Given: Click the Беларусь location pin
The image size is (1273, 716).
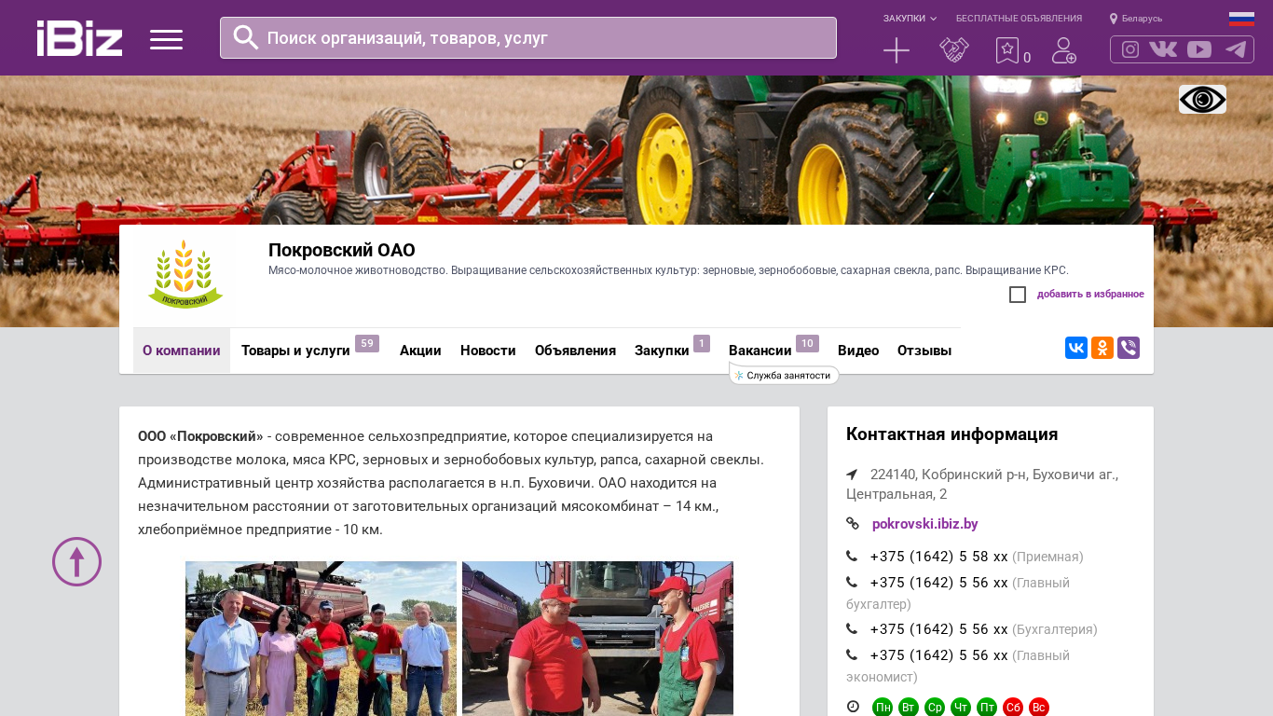Looking at the screenshot, I should 1114,19.
